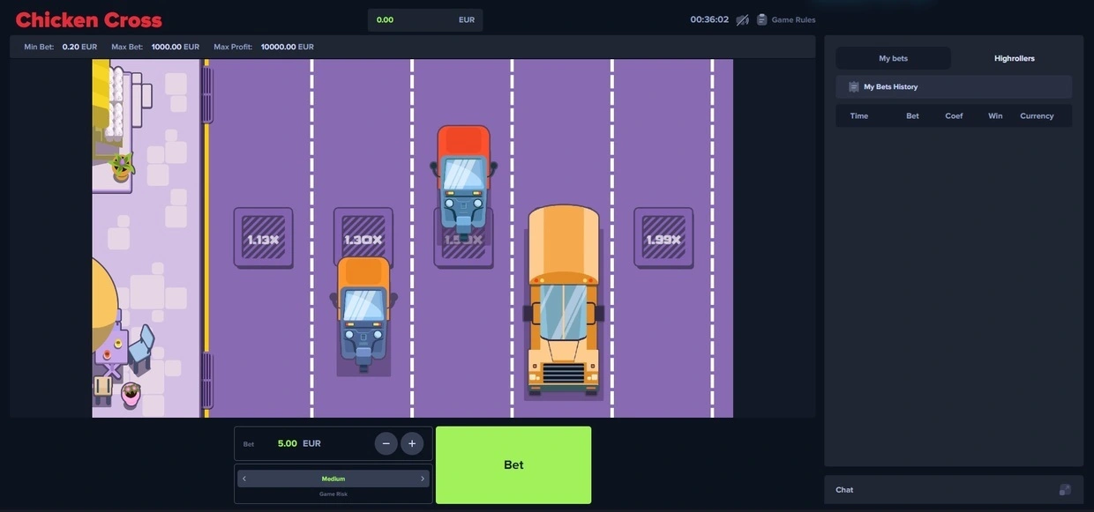
Task: Select next game risk with right arrow
Action: pos(423,479)
